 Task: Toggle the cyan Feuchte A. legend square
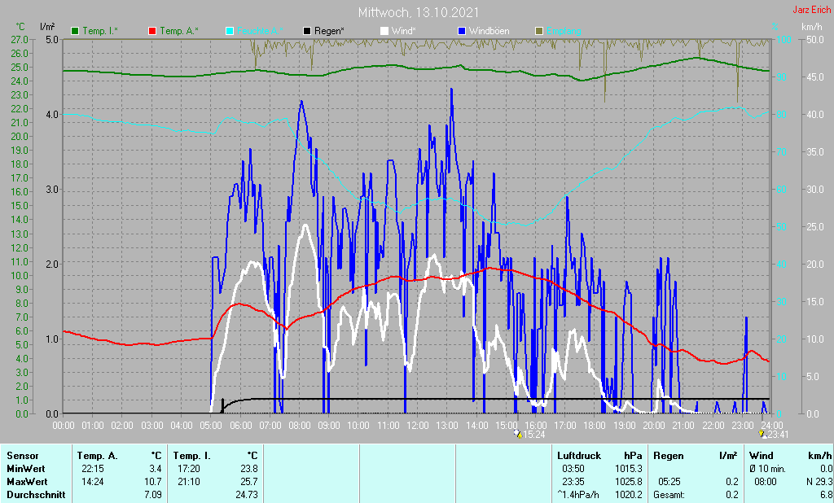(230, 31)
